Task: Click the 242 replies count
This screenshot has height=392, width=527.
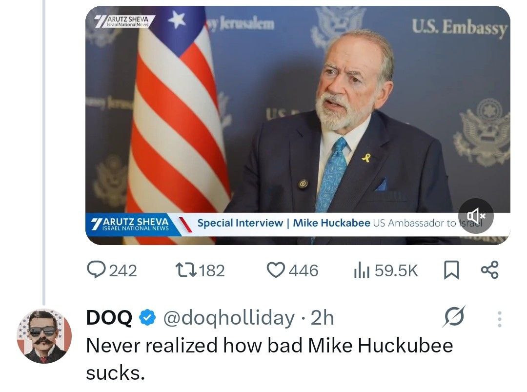Action: (122, 270)
